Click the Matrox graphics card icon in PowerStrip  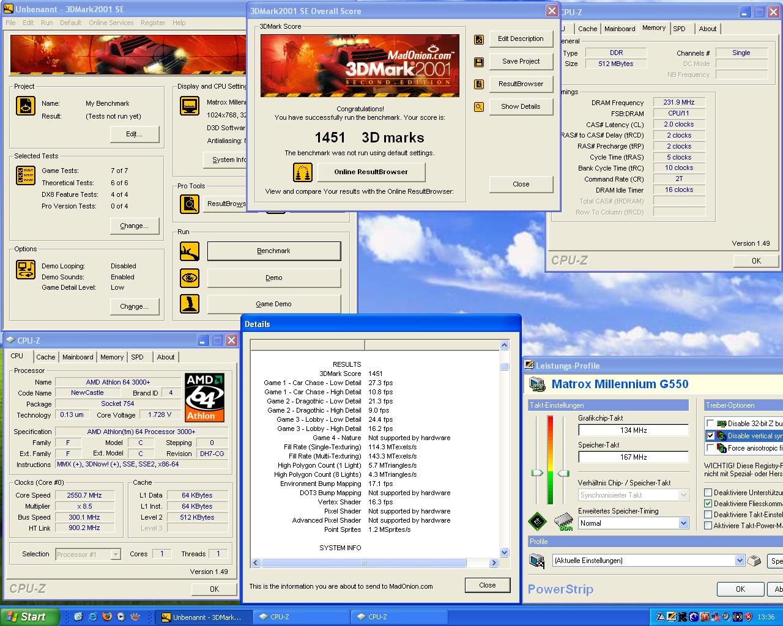pos(537,385)
